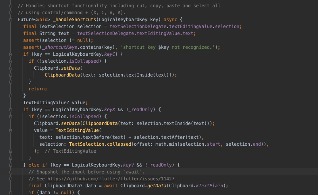
Task: Click 'Clipboard.kTextPlain' argument
Action: coord(196,186)
